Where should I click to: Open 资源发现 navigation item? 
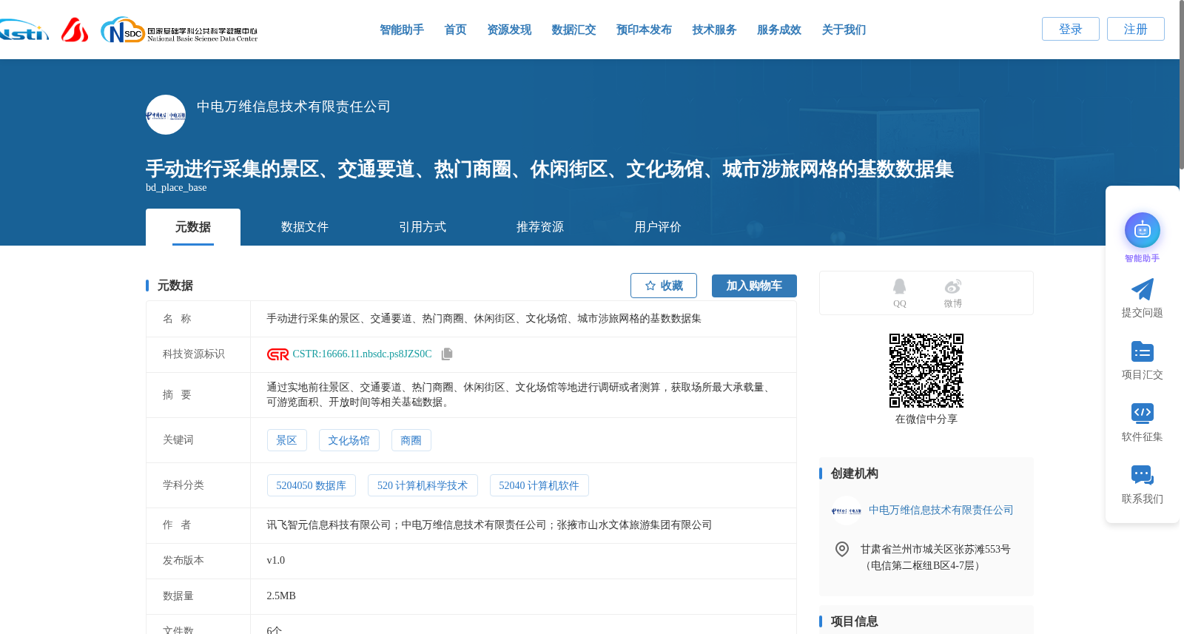(509, 30)
